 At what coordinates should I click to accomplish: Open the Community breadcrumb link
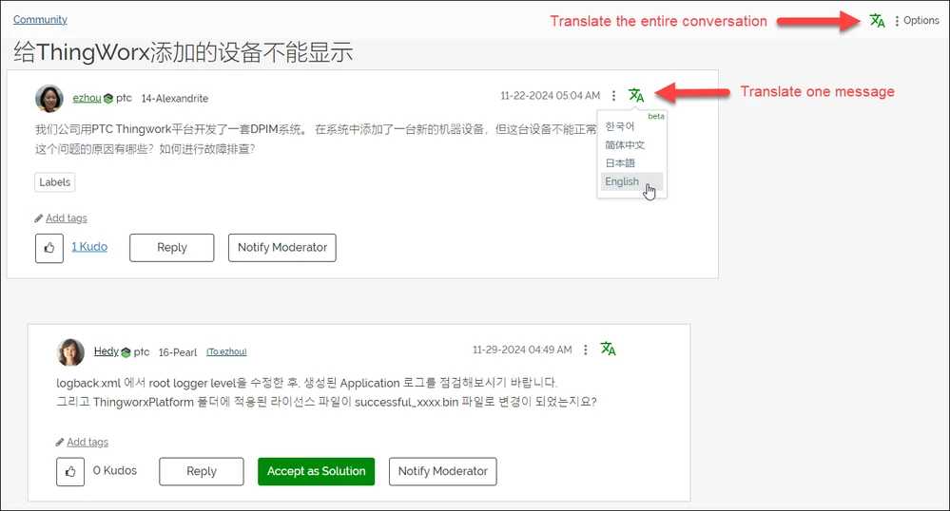coord(40,19)
